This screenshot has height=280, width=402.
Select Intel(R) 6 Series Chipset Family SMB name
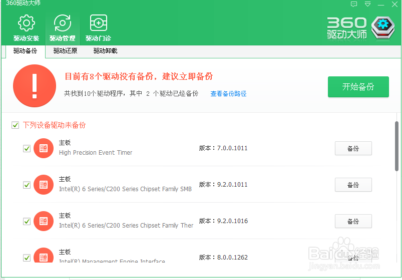tap(125, 189)
